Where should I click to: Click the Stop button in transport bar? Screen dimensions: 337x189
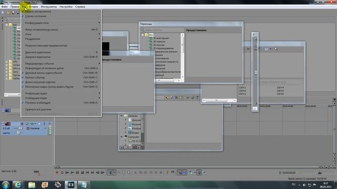click(x=82, y=173)
